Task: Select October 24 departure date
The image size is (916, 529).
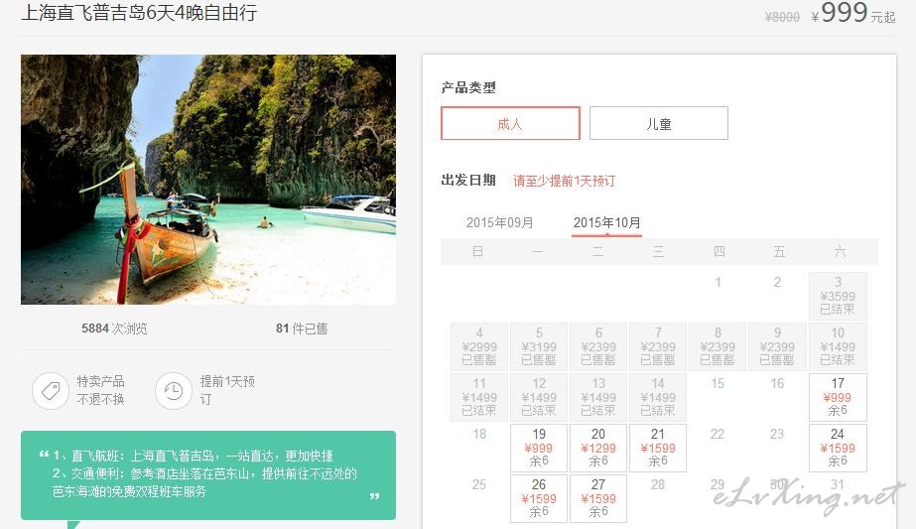Action: pyautogui.click(x=838, y=449)
